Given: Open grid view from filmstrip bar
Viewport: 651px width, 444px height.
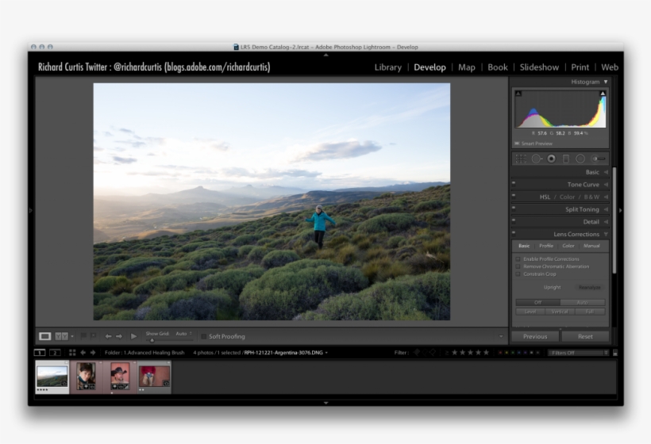Looking at the screenshot, I should (x=72, y=352).
